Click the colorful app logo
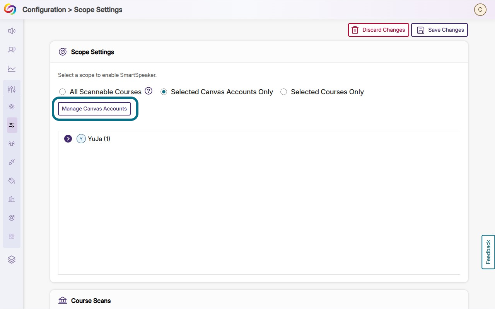 click(10, 10)
